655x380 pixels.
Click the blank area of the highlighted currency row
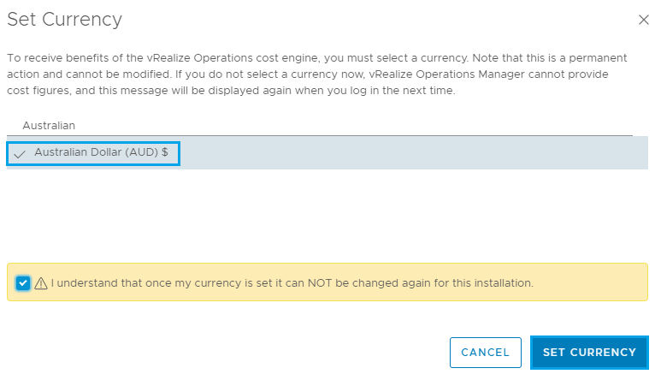click(410, 153)
